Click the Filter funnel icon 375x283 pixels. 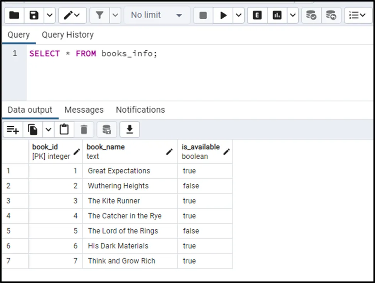100,15
